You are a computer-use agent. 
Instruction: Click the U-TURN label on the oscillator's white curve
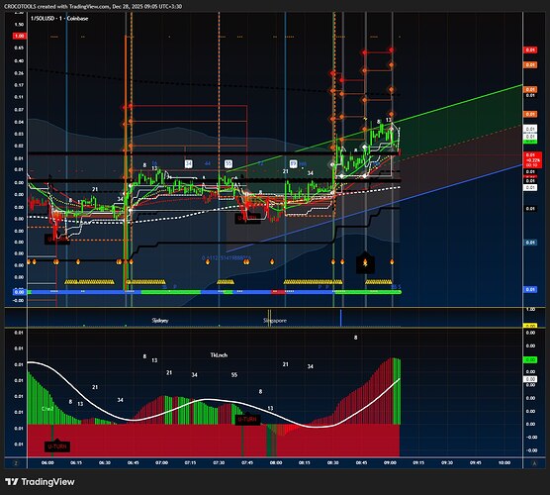pyautogui.click(x=247, y=419)
